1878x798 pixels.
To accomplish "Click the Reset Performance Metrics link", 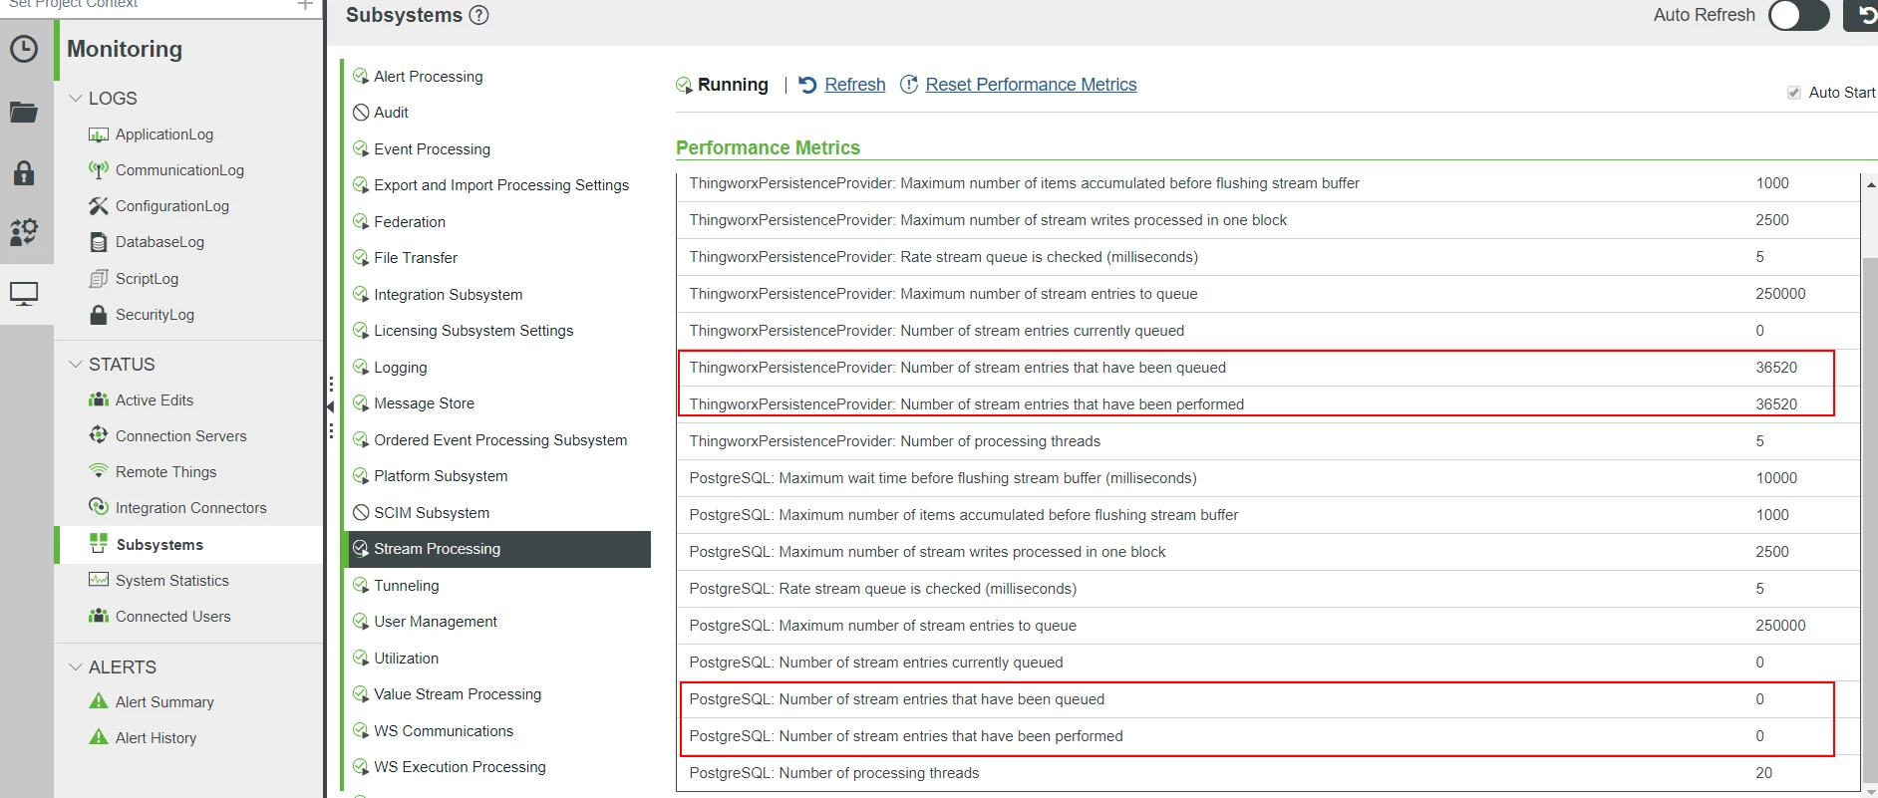I will tap(1031, 85).
